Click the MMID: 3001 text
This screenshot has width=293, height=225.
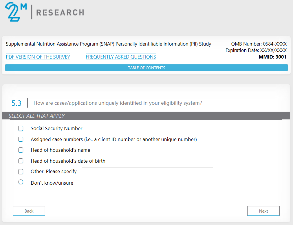(x=272, y=57)
